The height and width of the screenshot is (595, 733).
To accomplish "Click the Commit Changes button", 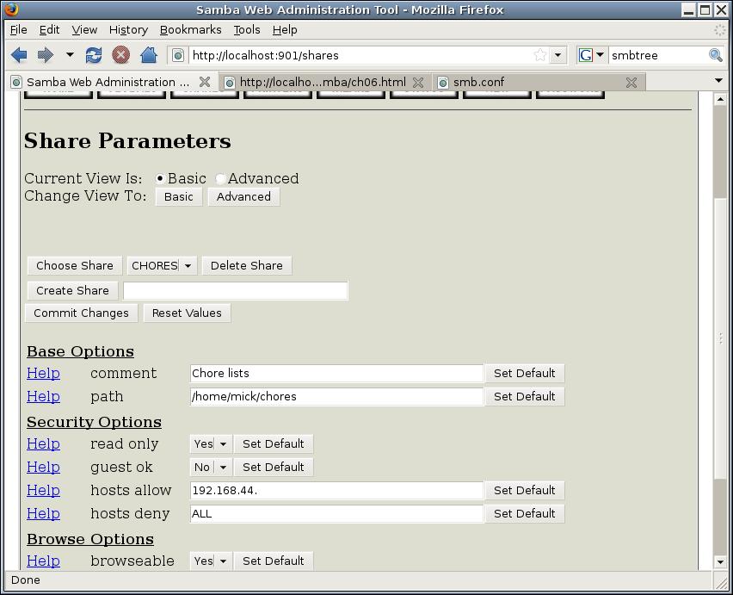I will (81, 313).
